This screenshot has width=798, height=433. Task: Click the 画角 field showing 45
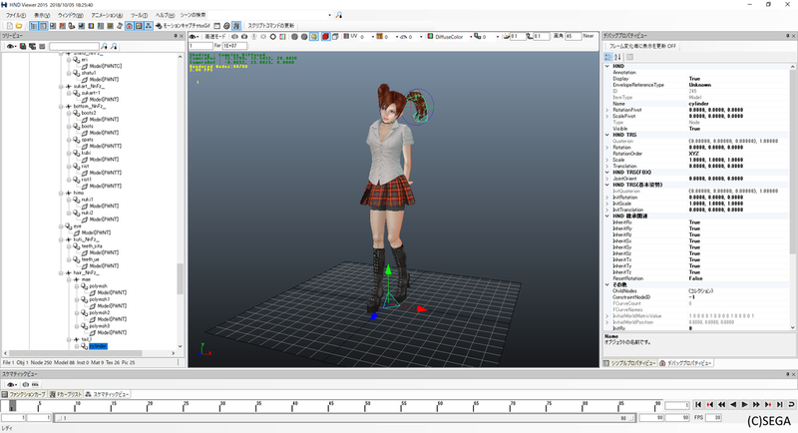573,36
